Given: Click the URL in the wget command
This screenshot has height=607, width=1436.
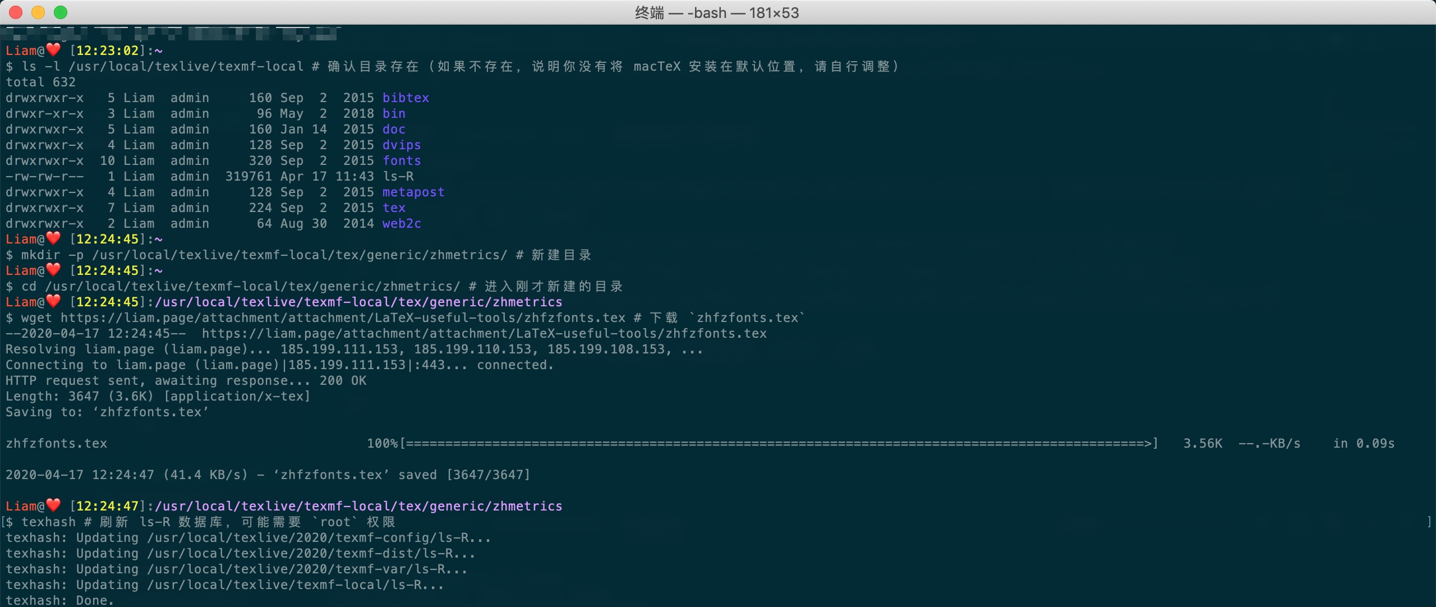Looking at the screenshot, I should (x=343, y=318).
